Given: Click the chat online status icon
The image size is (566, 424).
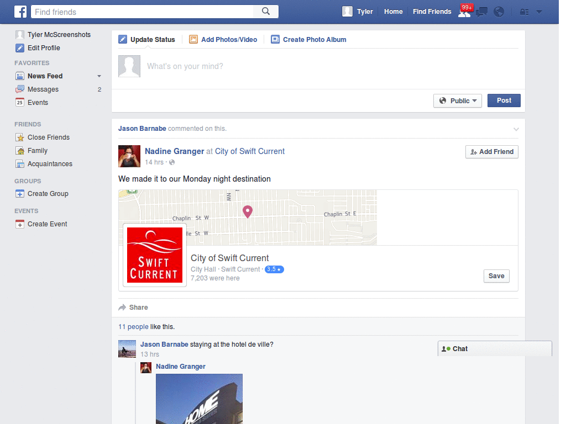Looking at the screenshot, I should (446, 349).
